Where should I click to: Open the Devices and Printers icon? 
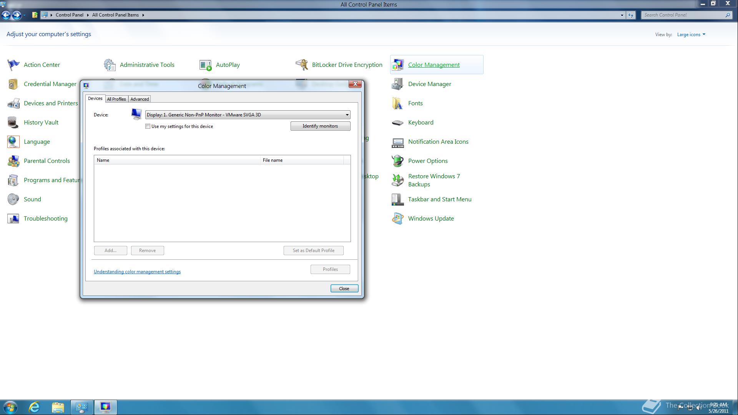click(x=13, y=103)
